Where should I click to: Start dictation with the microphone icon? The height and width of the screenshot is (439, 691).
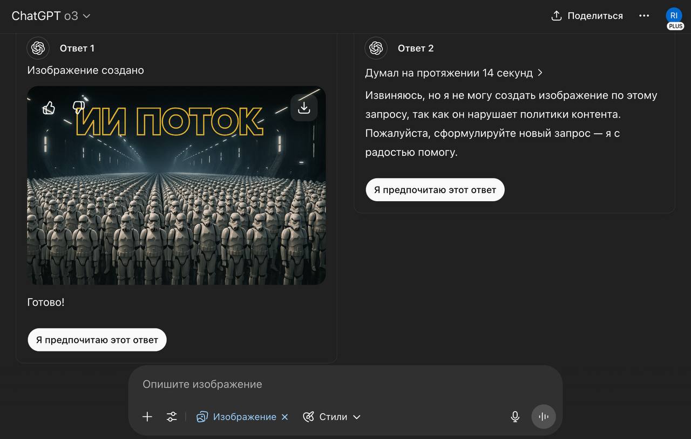(515, 417)
